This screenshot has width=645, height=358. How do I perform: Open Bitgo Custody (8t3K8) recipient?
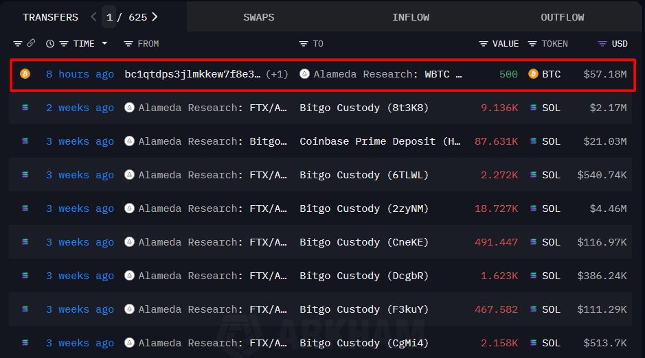click(364, 108)
